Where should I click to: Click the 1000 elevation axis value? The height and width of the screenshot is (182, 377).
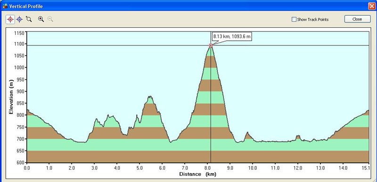coord(19,68)
